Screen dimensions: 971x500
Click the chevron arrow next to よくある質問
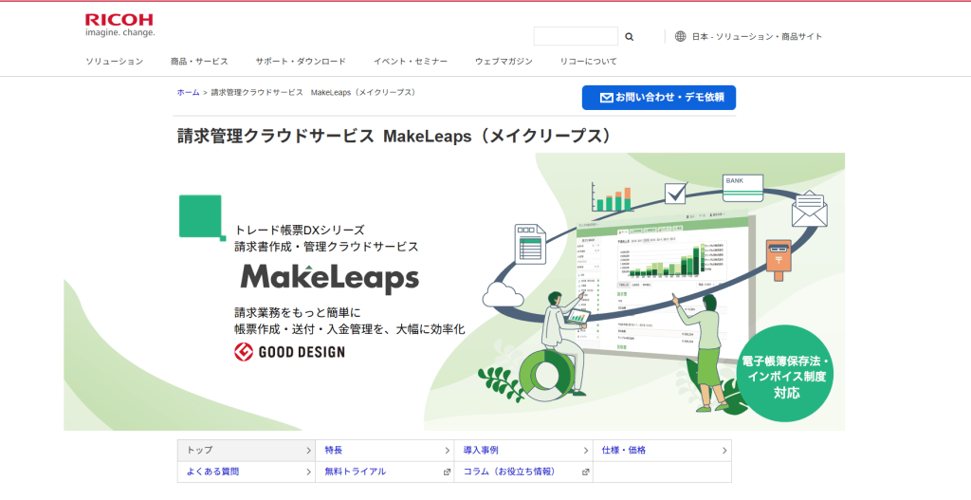click(x=308, y=472)
